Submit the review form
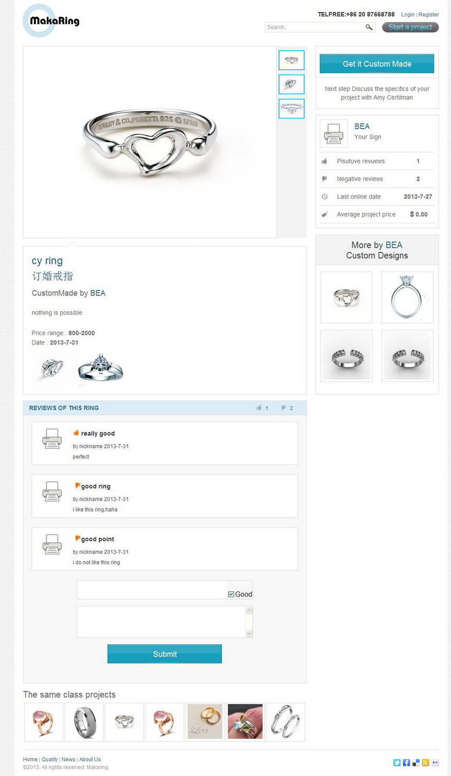Viewport: 451px width, 776px height. click(x=165, y=654)
